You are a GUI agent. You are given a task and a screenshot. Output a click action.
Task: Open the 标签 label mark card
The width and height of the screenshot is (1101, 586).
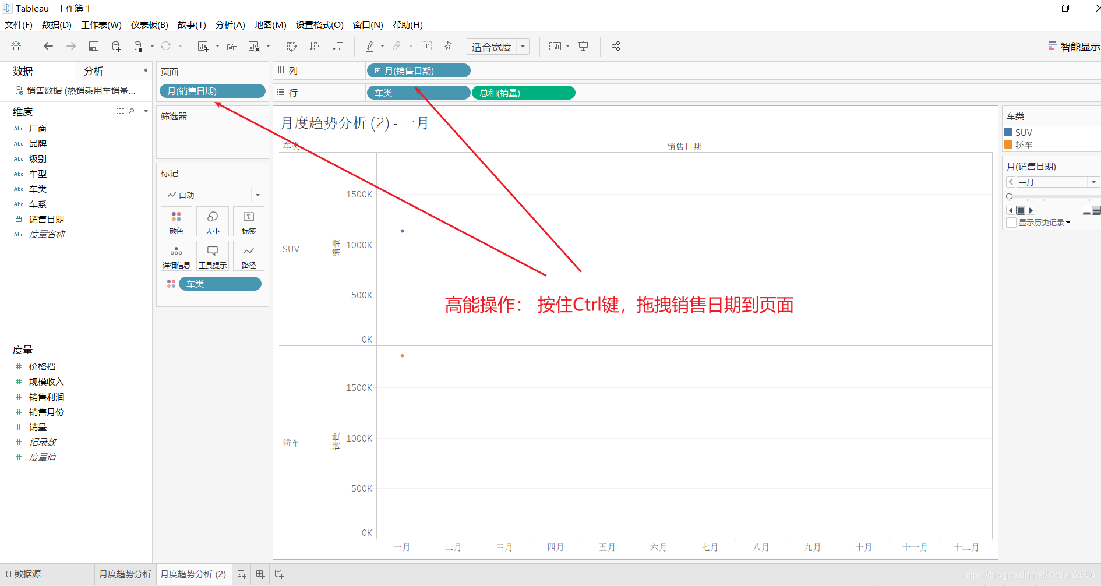pyautogui.click(x=249, y=222)
